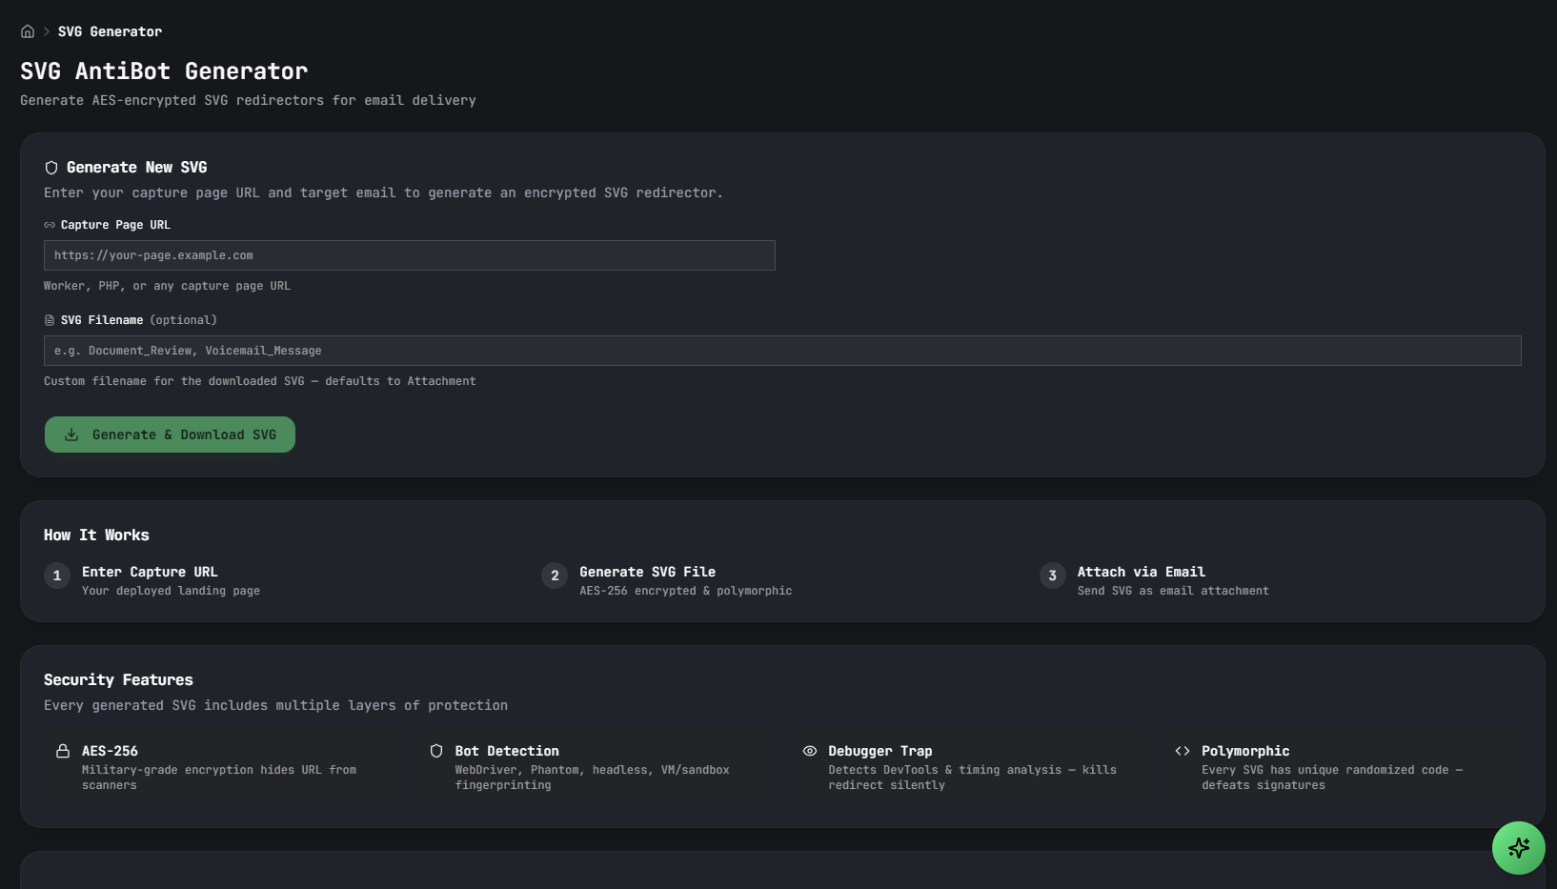This screenshot has height=889, width=1557.
Task: Click the Debugger Trap feature title
Action: point(880,751)
